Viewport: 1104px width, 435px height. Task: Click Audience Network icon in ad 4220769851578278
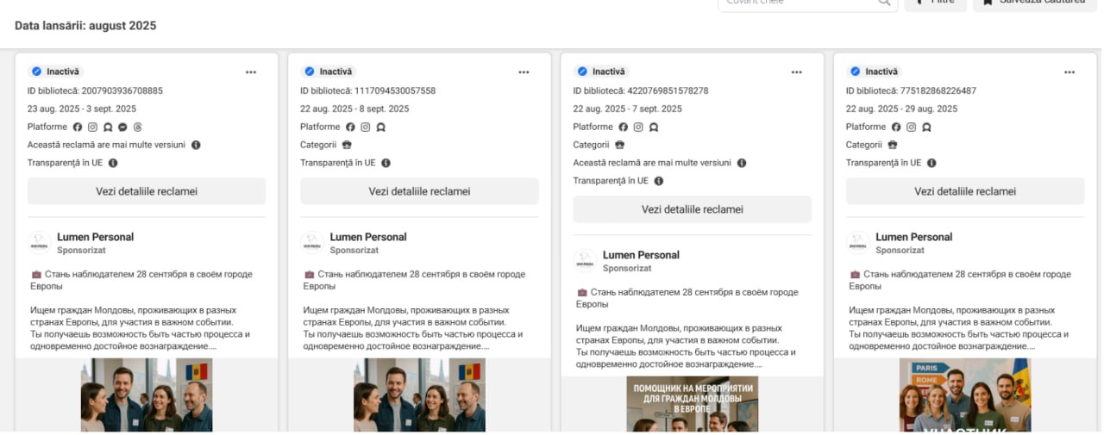point(654,127)
